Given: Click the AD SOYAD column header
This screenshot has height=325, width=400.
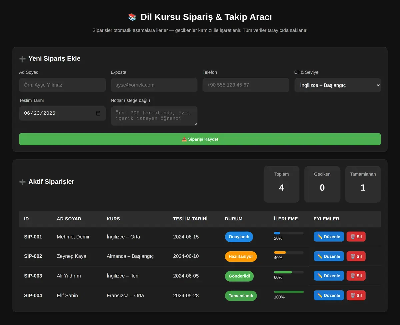Looking at the screenshot, I should tap(69, 219).
